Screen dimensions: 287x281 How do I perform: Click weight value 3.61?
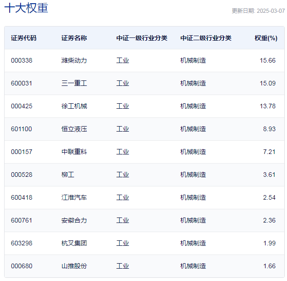coord(269,175)
